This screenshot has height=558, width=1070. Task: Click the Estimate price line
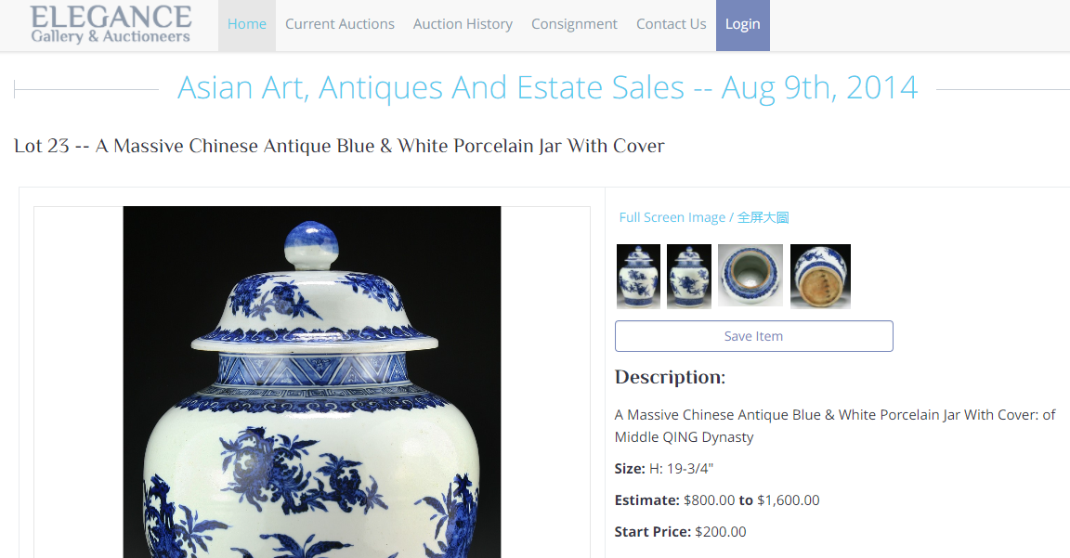(x=716, y=500)
